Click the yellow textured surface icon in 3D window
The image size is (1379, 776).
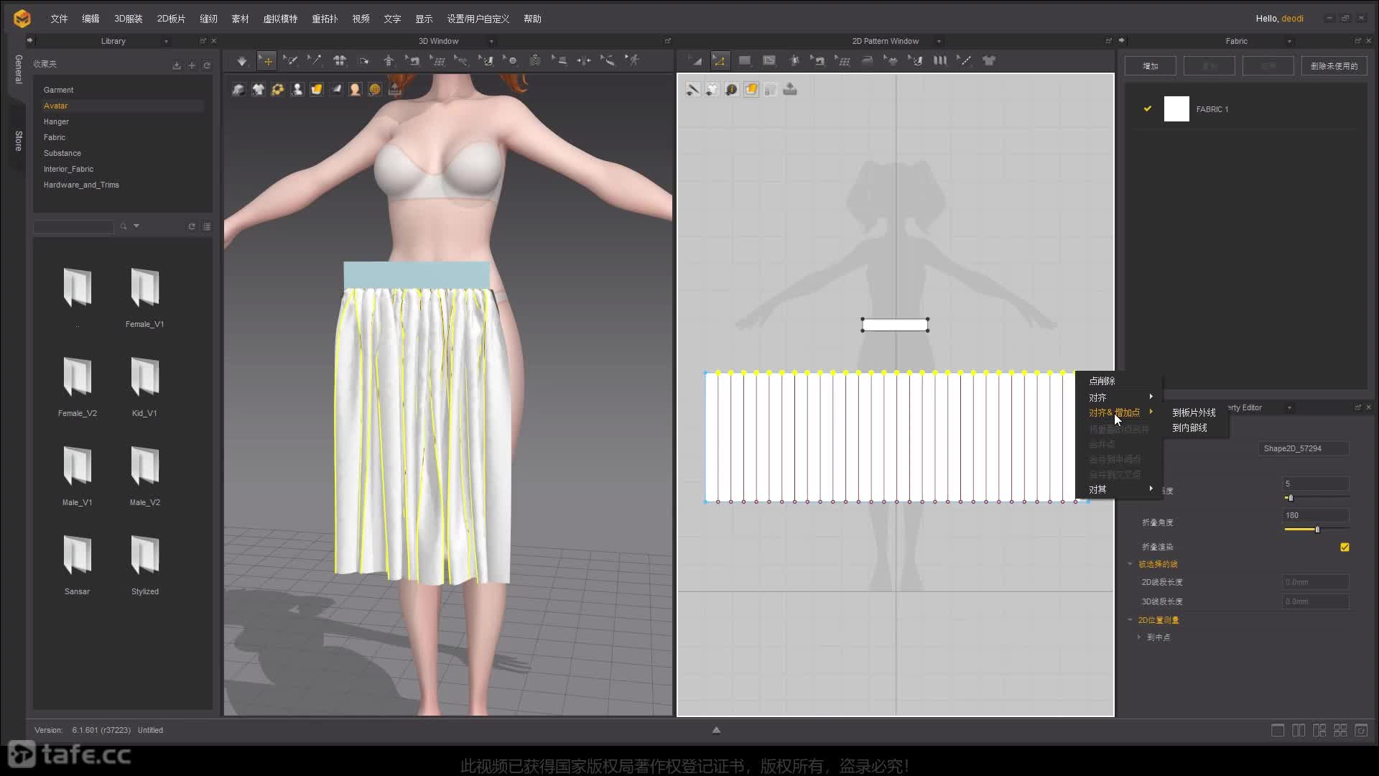coord(316,89)
